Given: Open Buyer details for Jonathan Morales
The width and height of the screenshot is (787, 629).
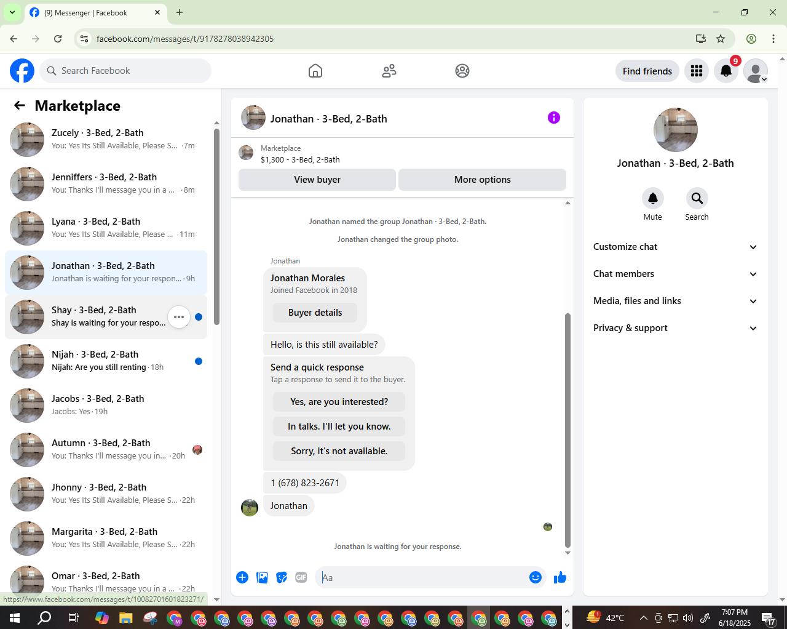Looking at the screenshot, I should coord(315,313).
